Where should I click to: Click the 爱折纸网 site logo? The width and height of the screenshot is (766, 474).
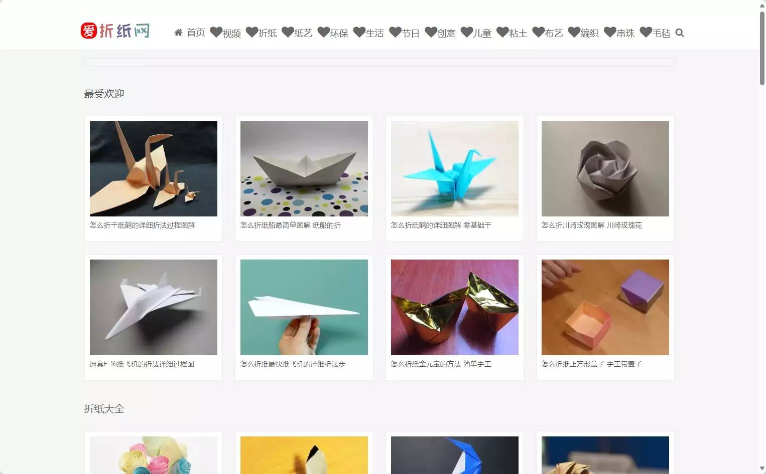[115, 31]
